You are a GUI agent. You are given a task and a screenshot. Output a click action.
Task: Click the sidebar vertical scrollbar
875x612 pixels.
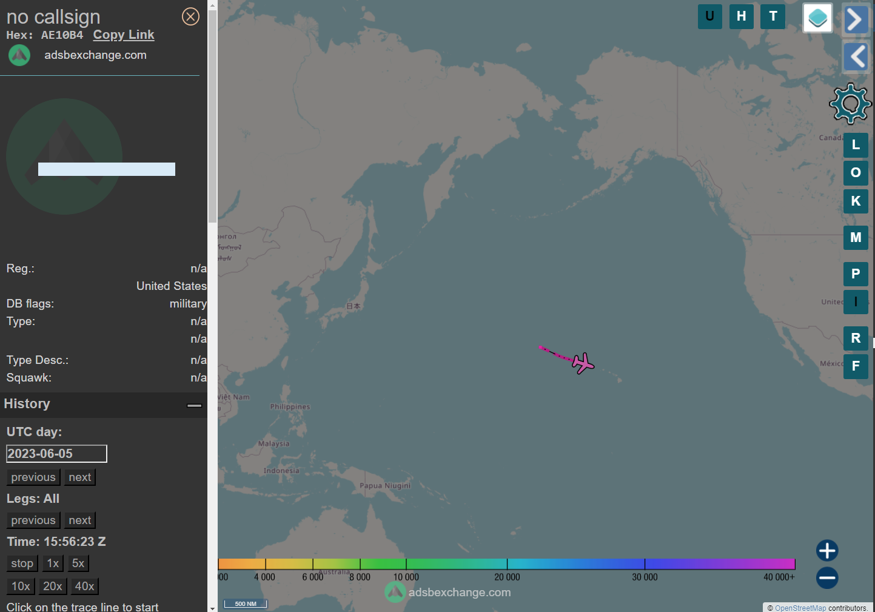[x=212, y=115]
